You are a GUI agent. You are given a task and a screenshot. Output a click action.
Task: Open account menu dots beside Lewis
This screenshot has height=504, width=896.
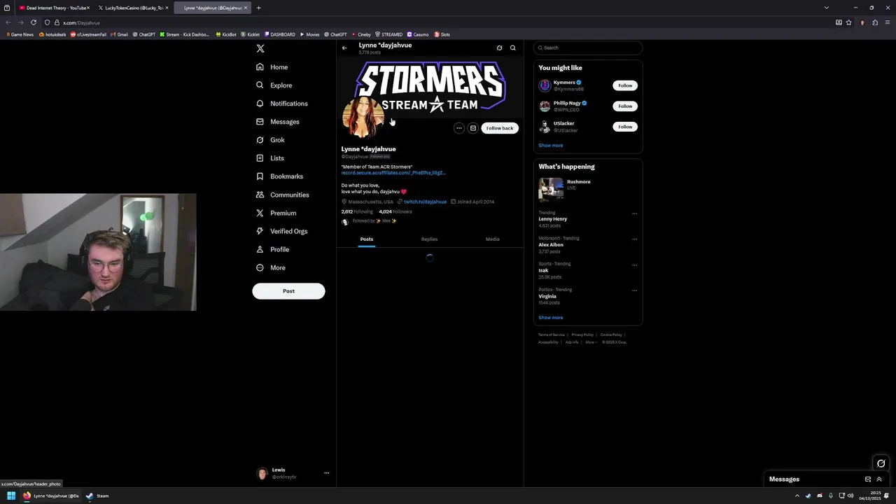click(x=326, y=473)
